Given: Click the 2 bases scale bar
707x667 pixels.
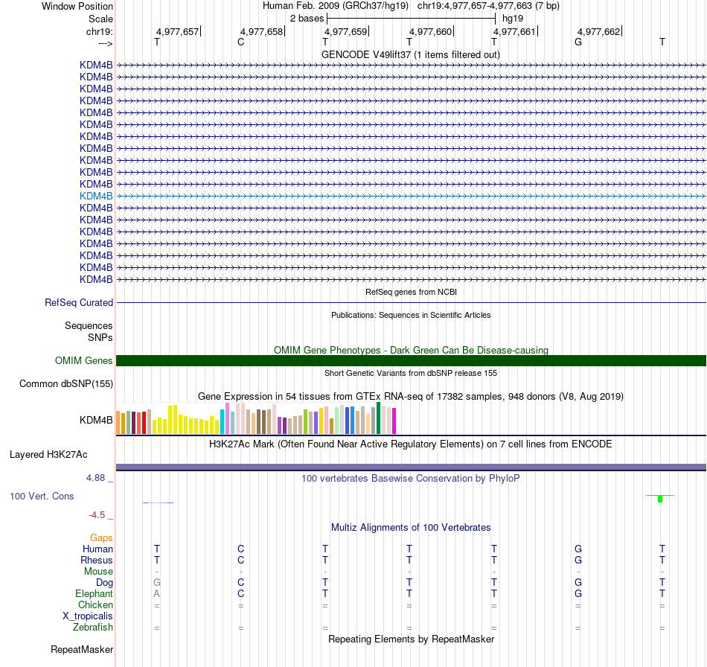Looking at the screenshot, I should 412,19.
